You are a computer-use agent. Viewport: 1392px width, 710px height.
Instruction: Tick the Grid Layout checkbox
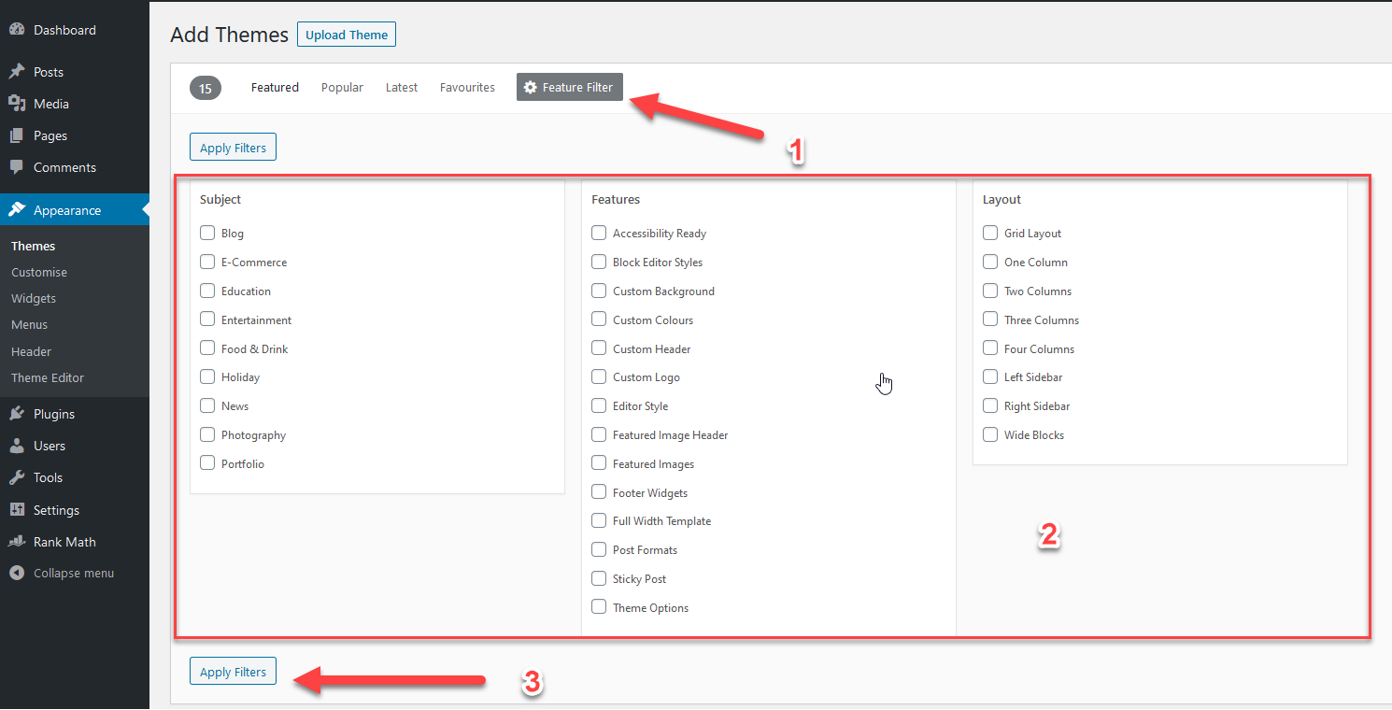point(990,233)
